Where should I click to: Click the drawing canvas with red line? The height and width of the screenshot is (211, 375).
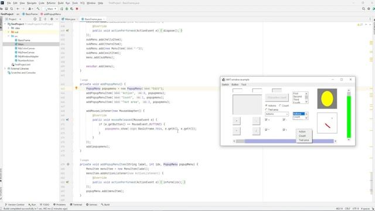coord(327,123)
